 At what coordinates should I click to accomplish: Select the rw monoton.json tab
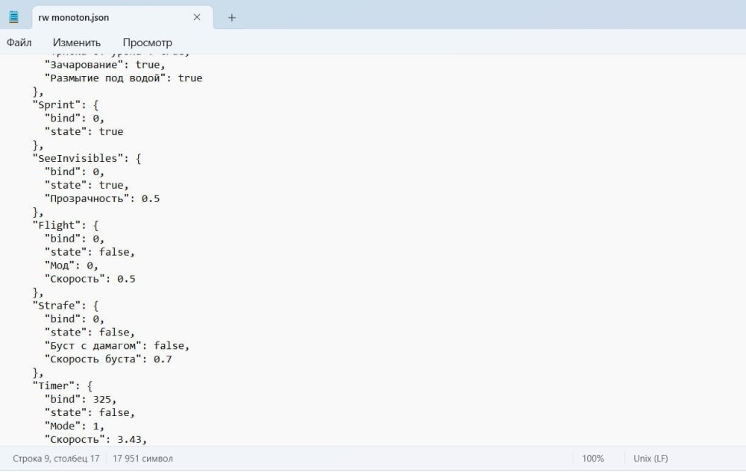click(x=122, y=18)
